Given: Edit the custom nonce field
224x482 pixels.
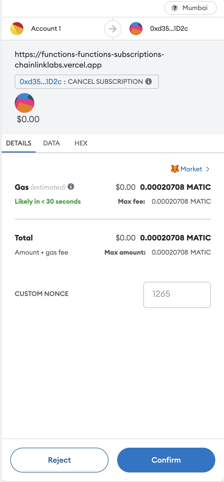Looking at the screenshot, I should [177, 295].
